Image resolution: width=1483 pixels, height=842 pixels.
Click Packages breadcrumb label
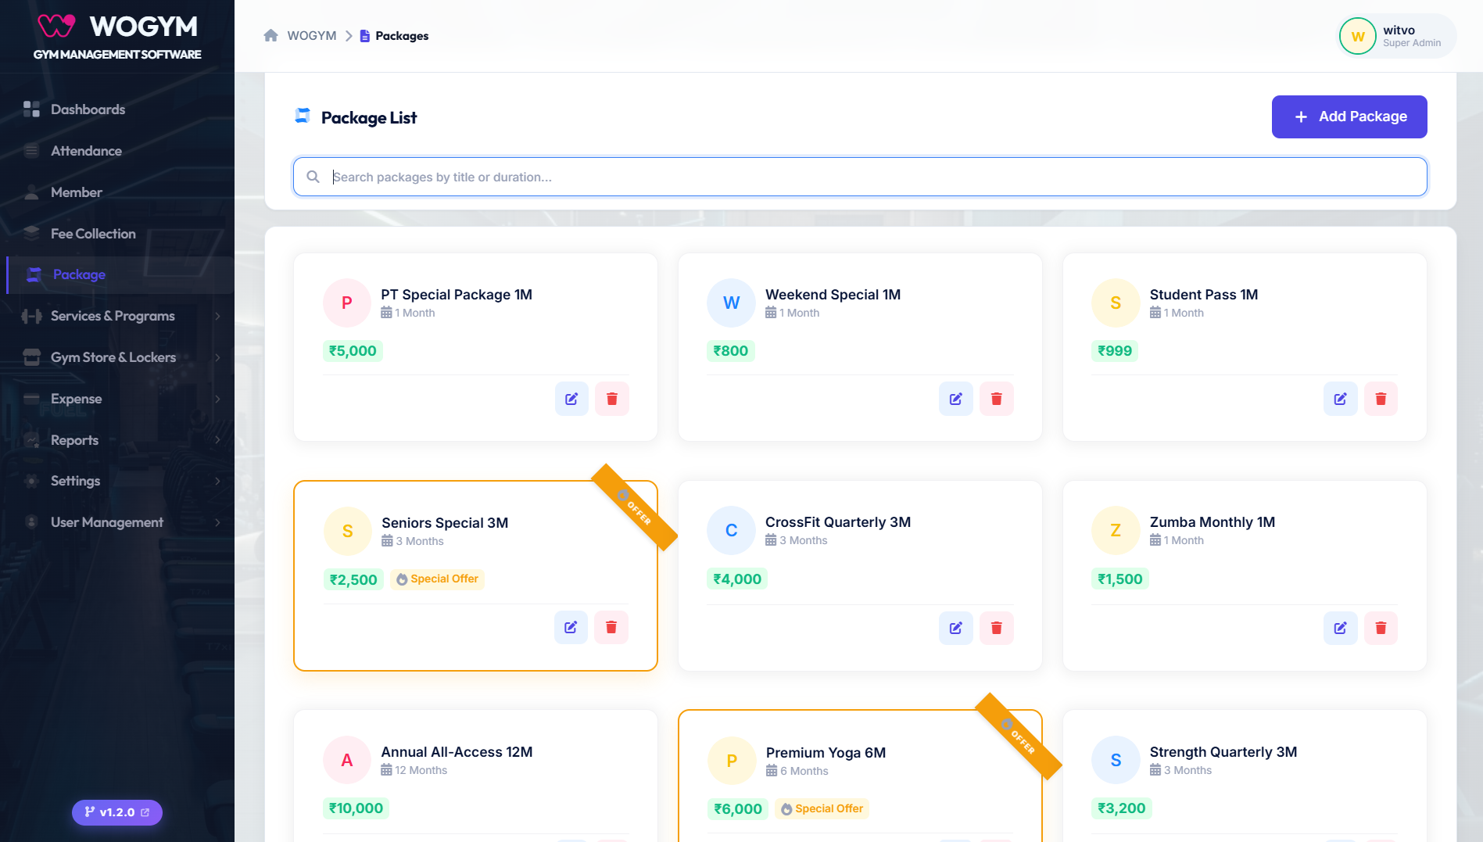click(x=402, y=36)
